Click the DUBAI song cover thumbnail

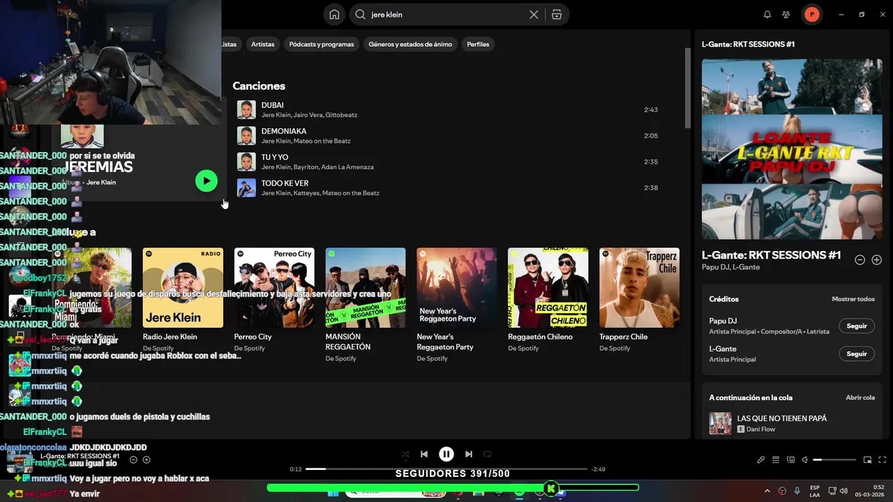(x=246, y=109)
